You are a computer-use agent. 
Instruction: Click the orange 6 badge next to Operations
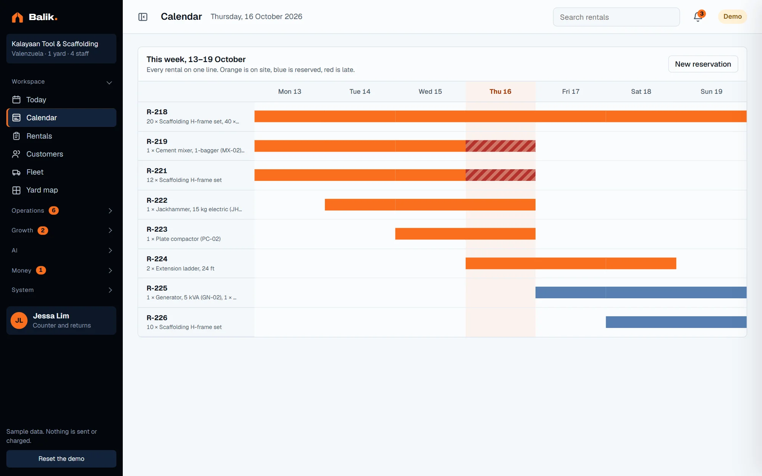[54, 210]
